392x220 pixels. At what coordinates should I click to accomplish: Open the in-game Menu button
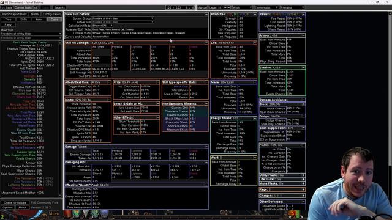click(54, 213)
